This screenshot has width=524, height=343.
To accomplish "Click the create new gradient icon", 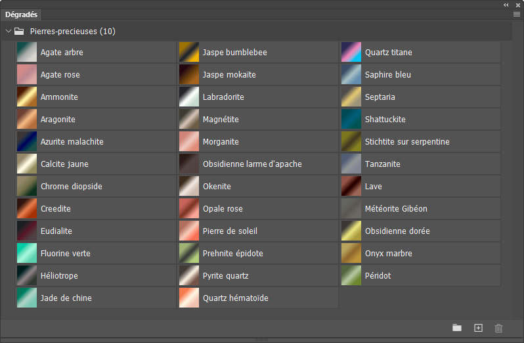I will 478,328.
